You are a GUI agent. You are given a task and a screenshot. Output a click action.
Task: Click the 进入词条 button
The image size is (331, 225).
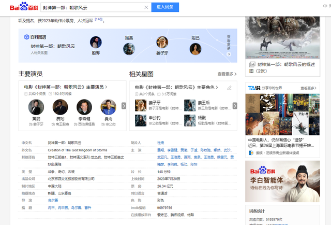coord(165,7)
